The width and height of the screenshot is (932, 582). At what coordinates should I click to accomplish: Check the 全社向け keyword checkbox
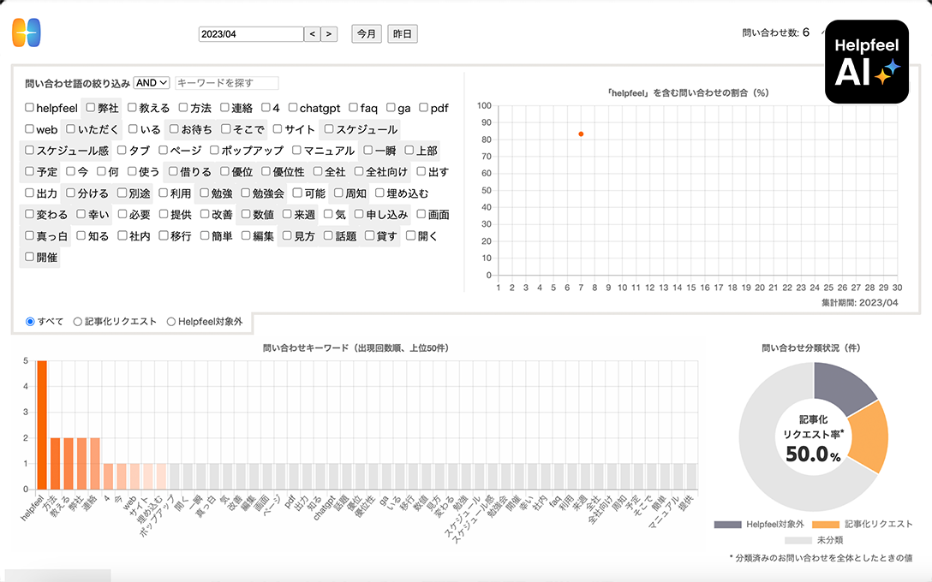(x=358, y=172)
